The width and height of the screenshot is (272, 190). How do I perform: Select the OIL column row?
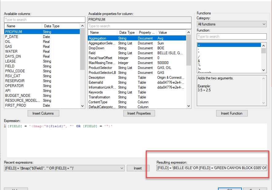tap(42, 42)
